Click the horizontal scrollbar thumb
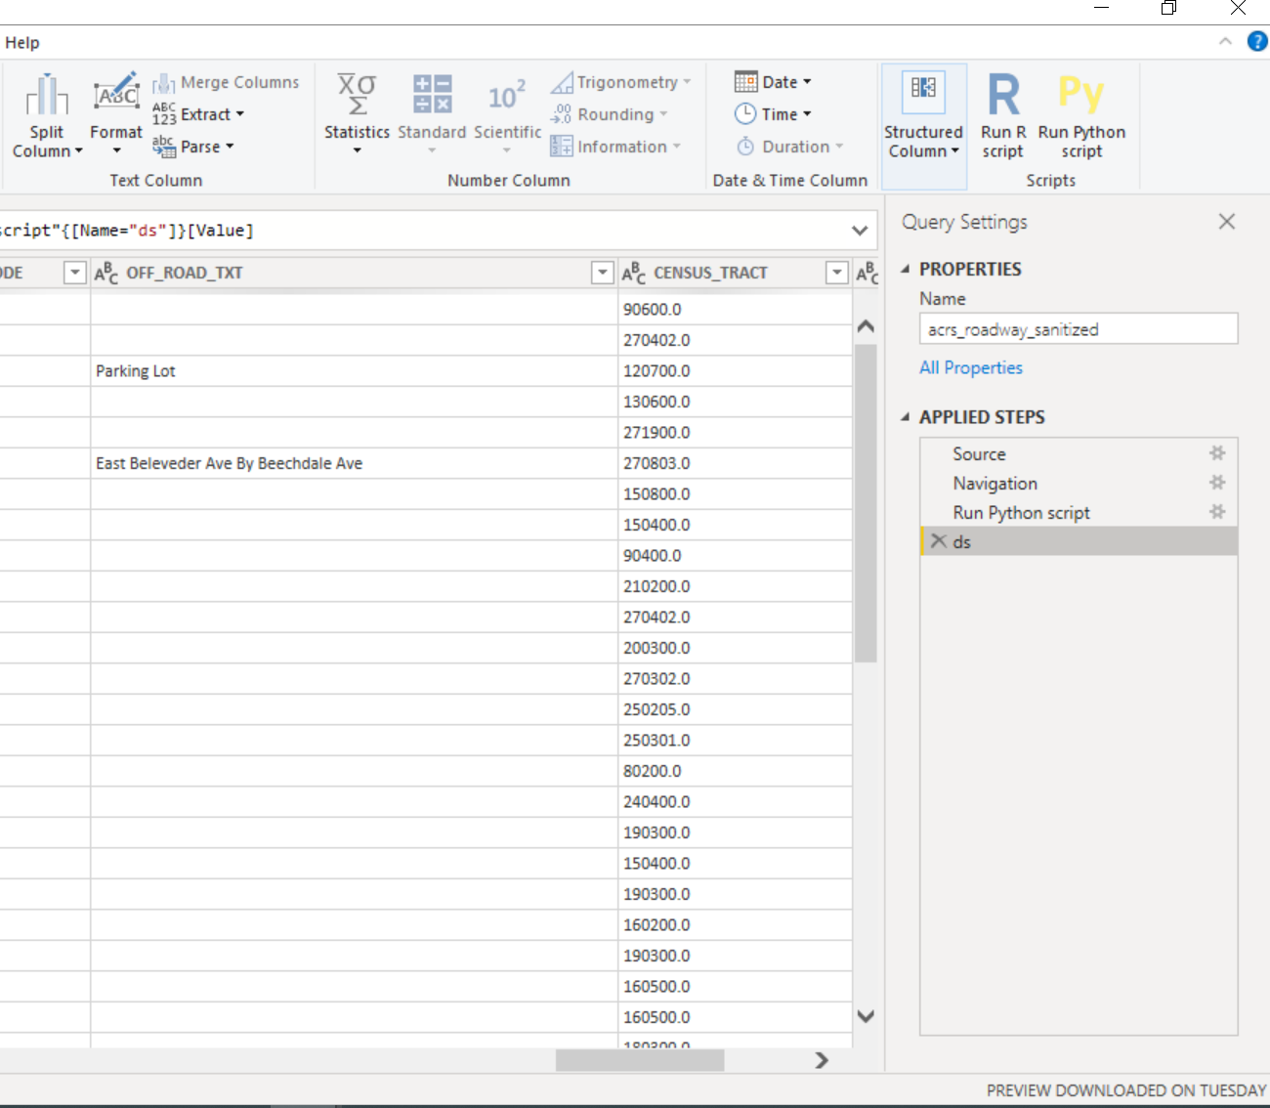Screen dimensions: 1270x1108 (x=640, y=1060)
